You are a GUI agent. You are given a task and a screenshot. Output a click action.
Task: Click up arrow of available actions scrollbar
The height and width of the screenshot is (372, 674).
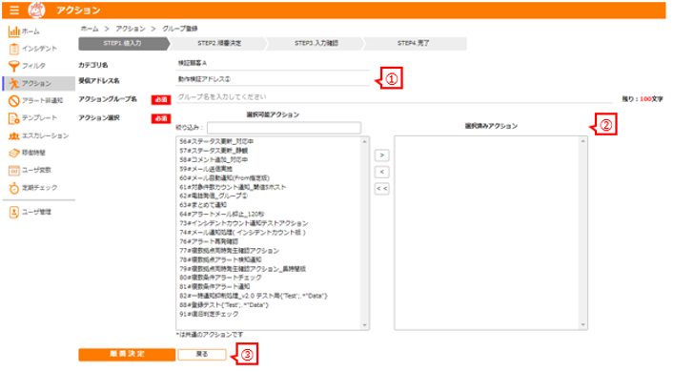365,141
